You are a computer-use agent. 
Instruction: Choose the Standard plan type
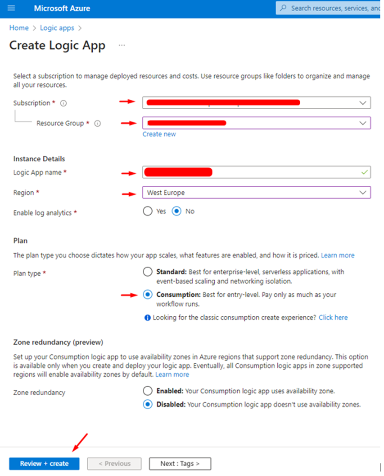pos(147,272)
